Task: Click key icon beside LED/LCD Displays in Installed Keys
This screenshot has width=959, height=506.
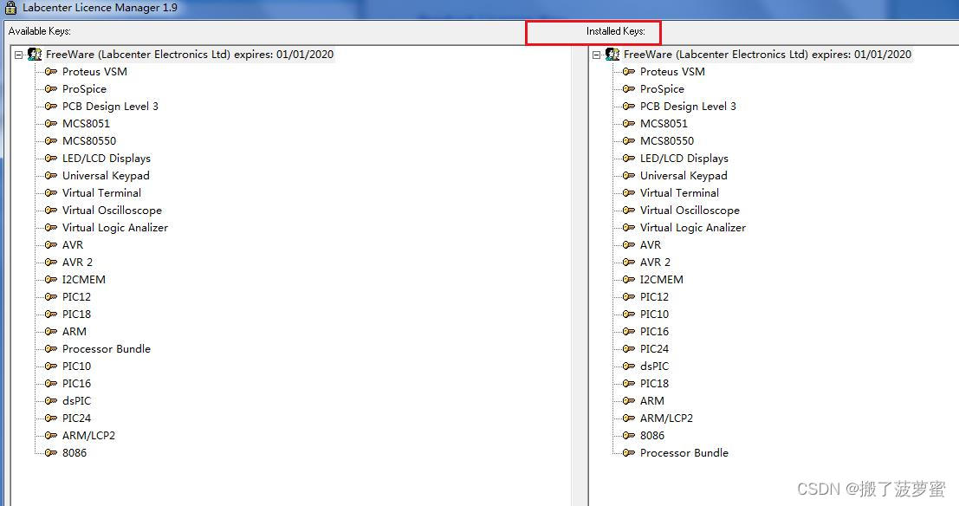Action: coord(629,159)
